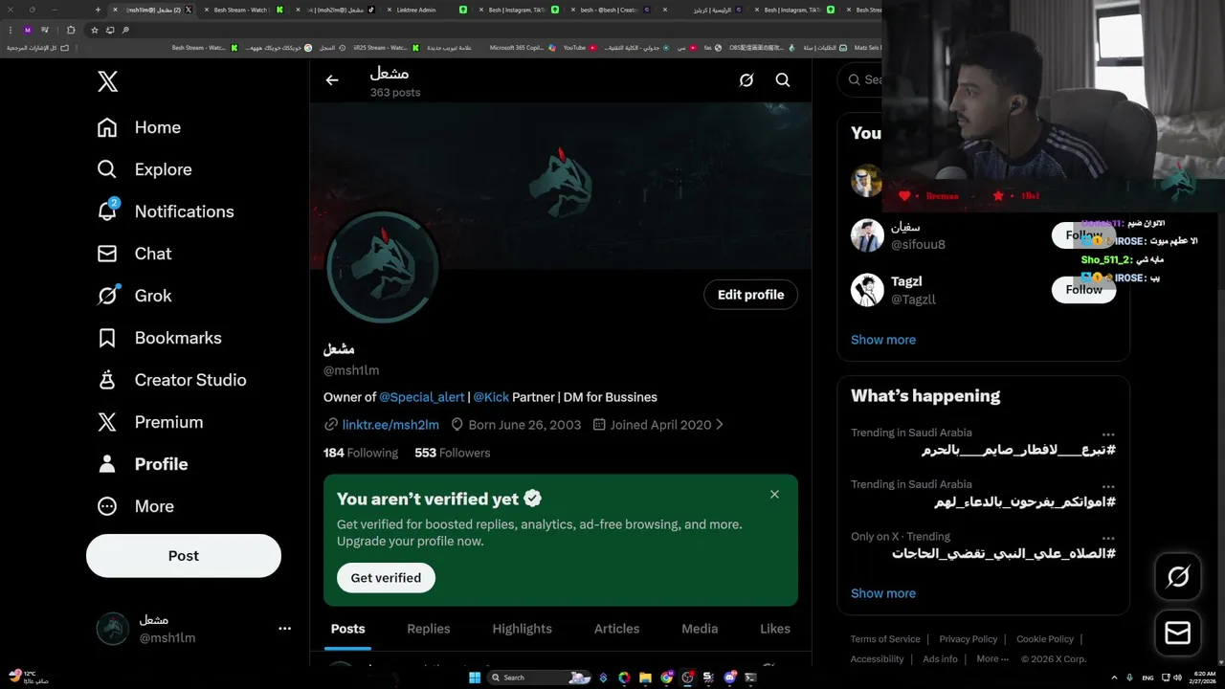Show more suggested accounts to follow
This screenshot has height=689, width=1225.
pyautogui.click(x=883, y=340)
